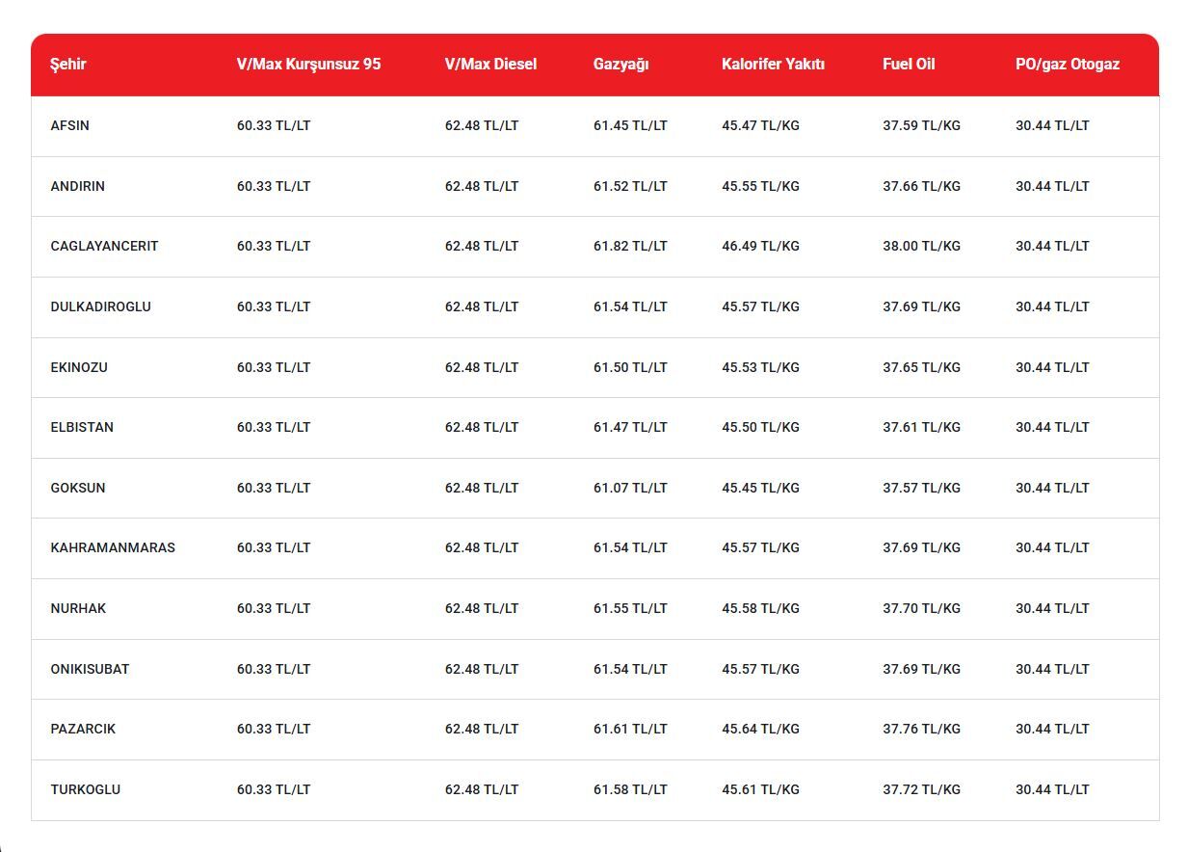Click EKINOZU's 45.53 TL/KG Kalorifer Yakıtı price
This screenshot has width=1188, height=852.
tap(760, 367)
